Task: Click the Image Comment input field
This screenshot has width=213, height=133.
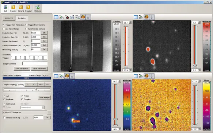Action: [x=35, y=63]
